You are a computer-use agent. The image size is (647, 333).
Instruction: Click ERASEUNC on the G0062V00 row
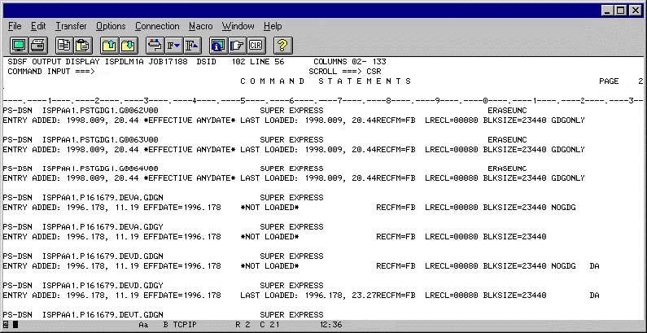click(x=507, y=111)
